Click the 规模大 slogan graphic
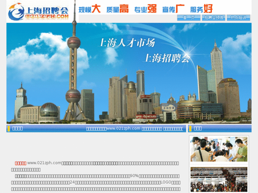The width and height of the screenshot is (258, 193). click(x=89, y=9)
